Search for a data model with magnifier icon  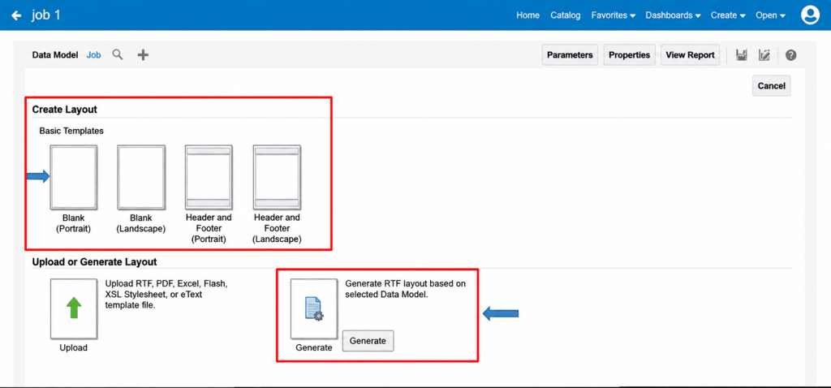pyautogui.click(x=117, y=54)
